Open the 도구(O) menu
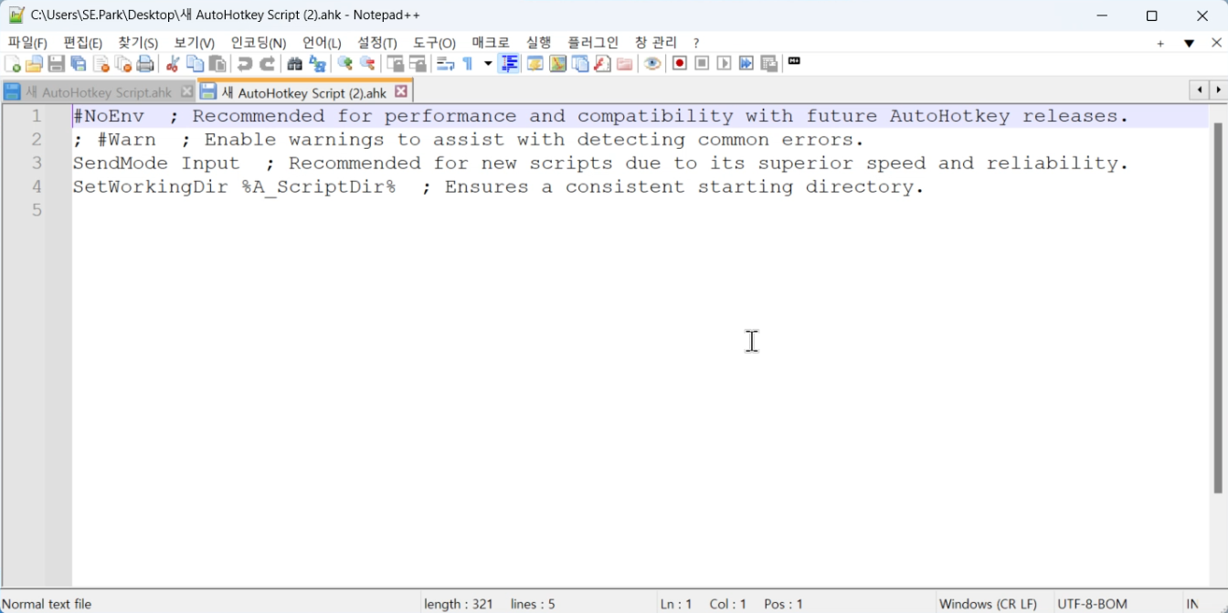This screenshot has width=1228, height=613. tap(434, 43)
